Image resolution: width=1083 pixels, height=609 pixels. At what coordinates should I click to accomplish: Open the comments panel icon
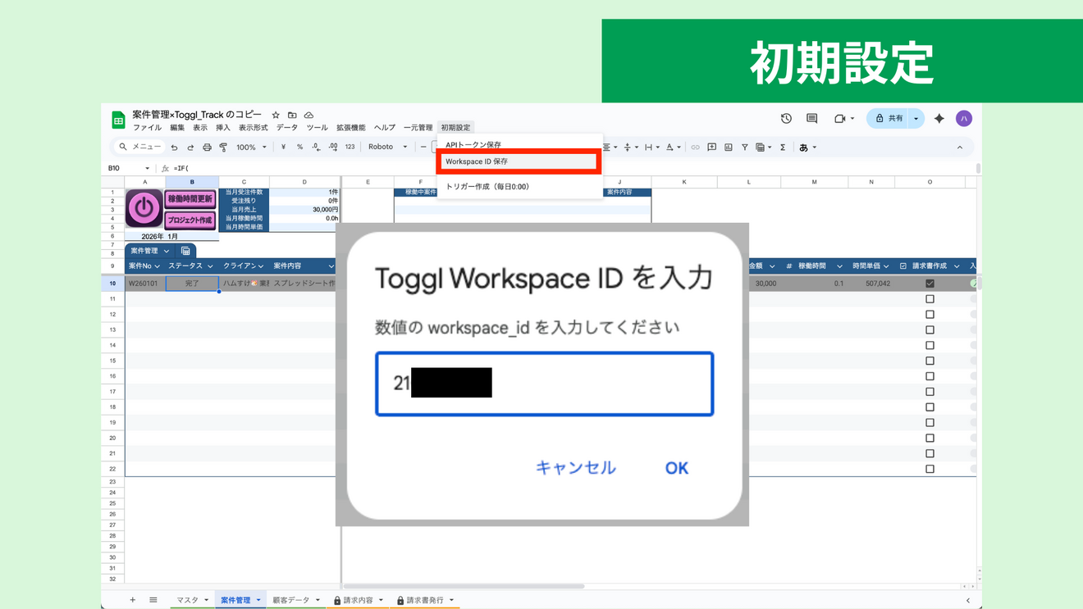811,119
